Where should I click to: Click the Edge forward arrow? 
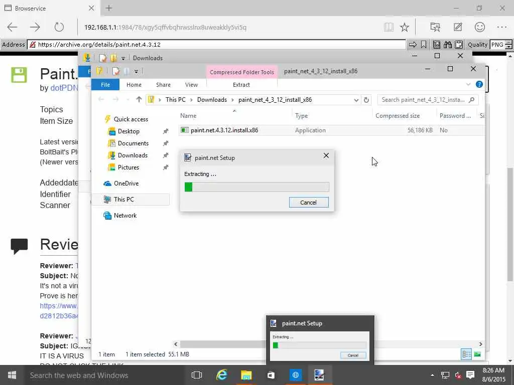(x=35, y=27)
